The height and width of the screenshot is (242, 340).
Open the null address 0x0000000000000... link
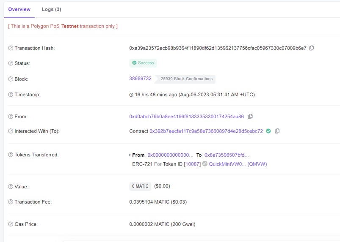[x=170, y=155]
